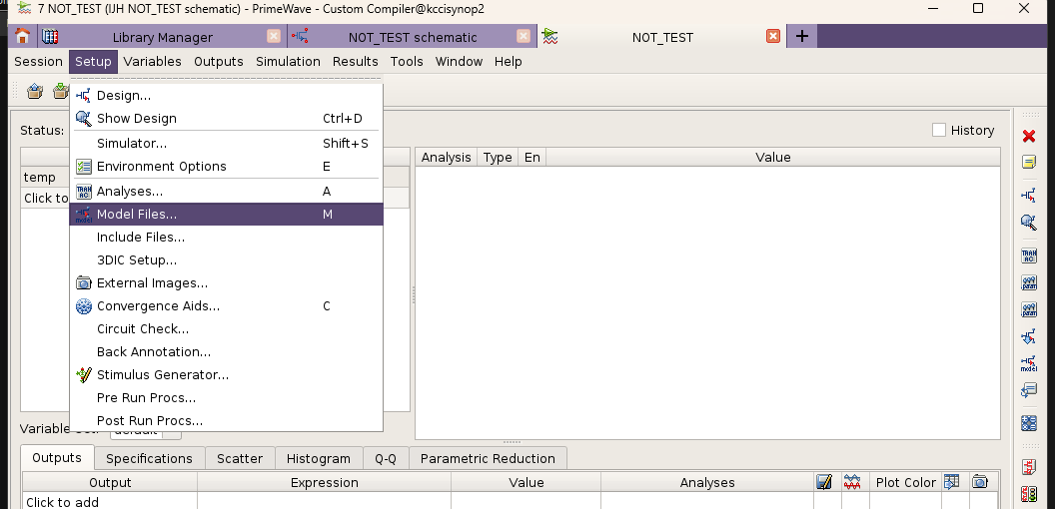
Task: Click the TRAN AC analyses icon in right toolbar
Action: click(x=1029, y=255)
